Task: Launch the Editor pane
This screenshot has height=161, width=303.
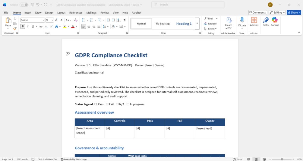Action: pyautogui.click(x=266, y=22)
